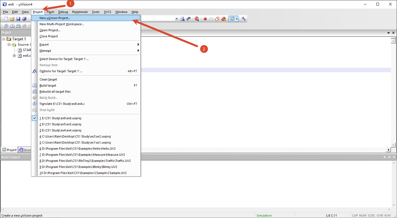Click the Open file folder icon

12,19
